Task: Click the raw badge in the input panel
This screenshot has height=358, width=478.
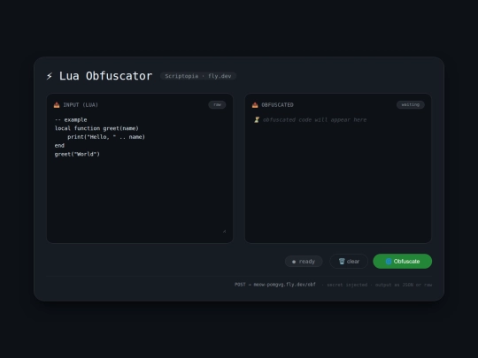Action: pyautogui.click(x=217, y=104)
